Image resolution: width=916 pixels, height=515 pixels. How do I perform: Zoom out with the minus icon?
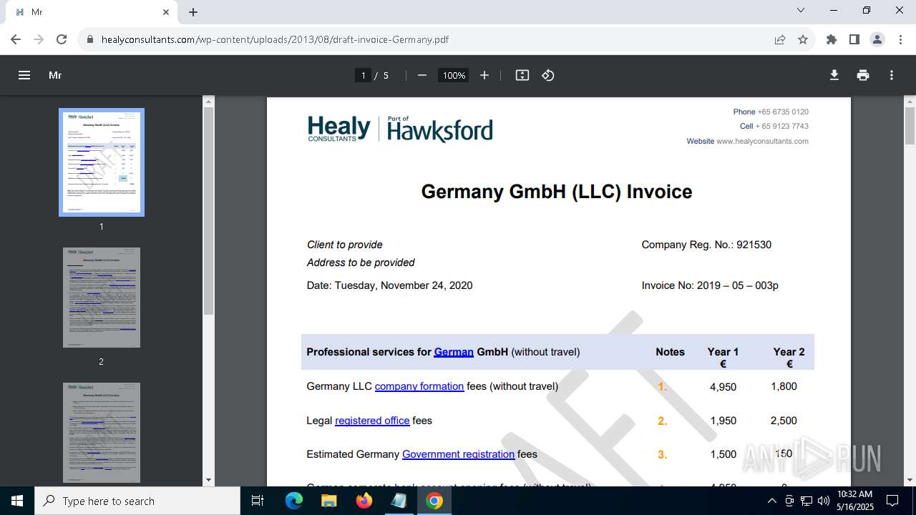pos(422,75)
